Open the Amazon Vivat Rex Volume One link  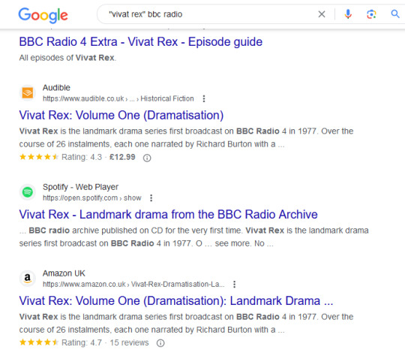tap(176, 301)
